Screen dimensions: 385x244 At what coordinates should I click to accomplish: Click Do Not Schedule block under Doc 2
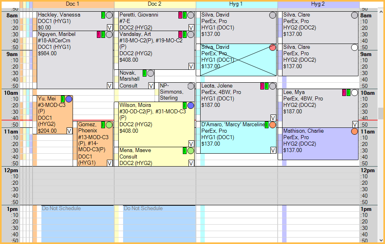coord(159,224)
